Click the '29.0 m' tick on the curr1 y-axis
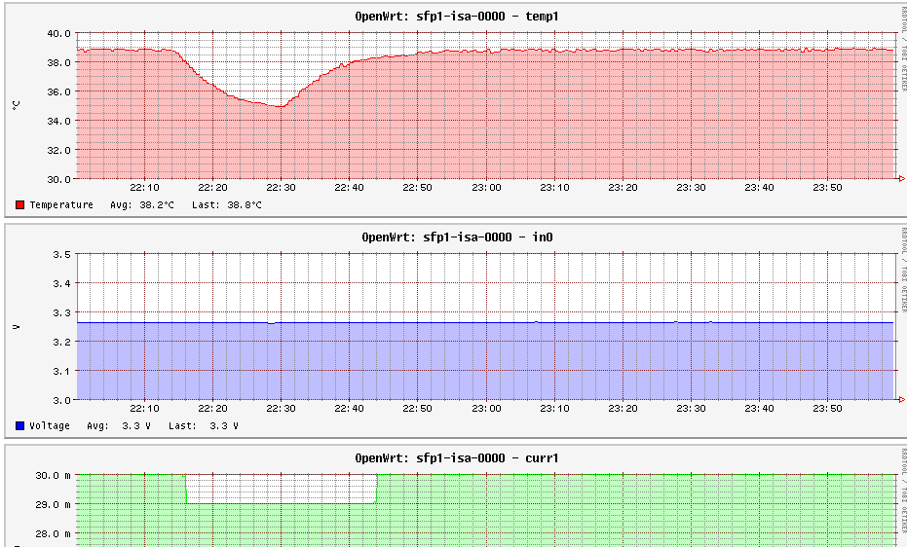The width and height of the screenshot is (907, 547). (x=54, y=504)
